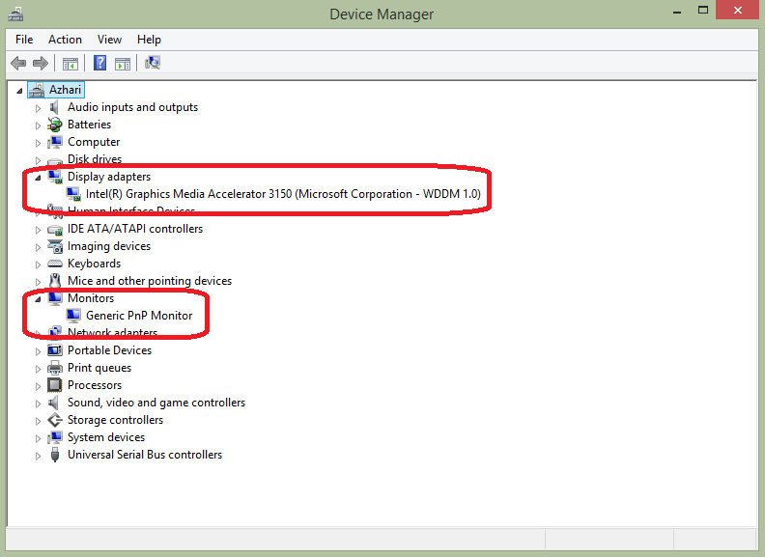Expand the Batteries node arrow
The image size is (765, 557).
(38, 125)
